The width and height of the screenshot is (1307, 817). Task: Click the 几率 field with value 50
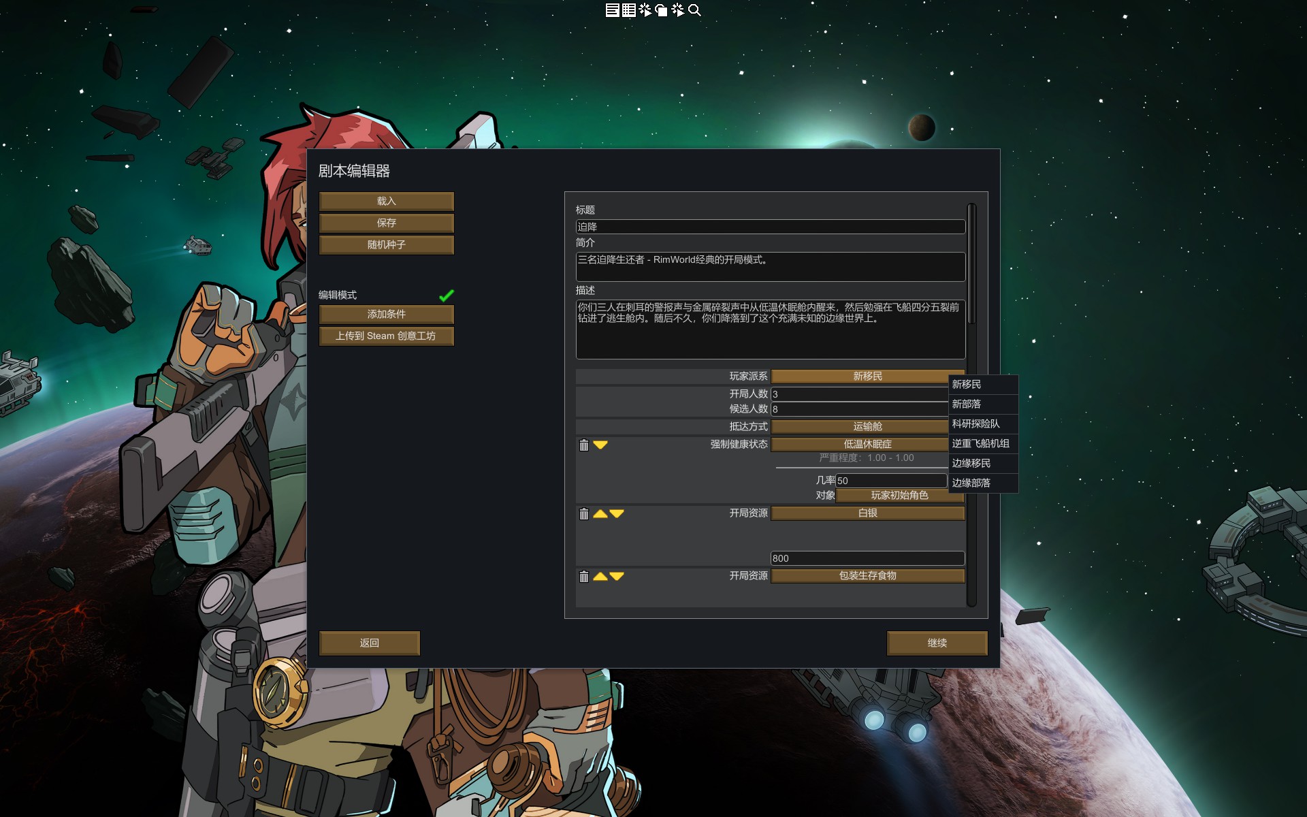891,481
